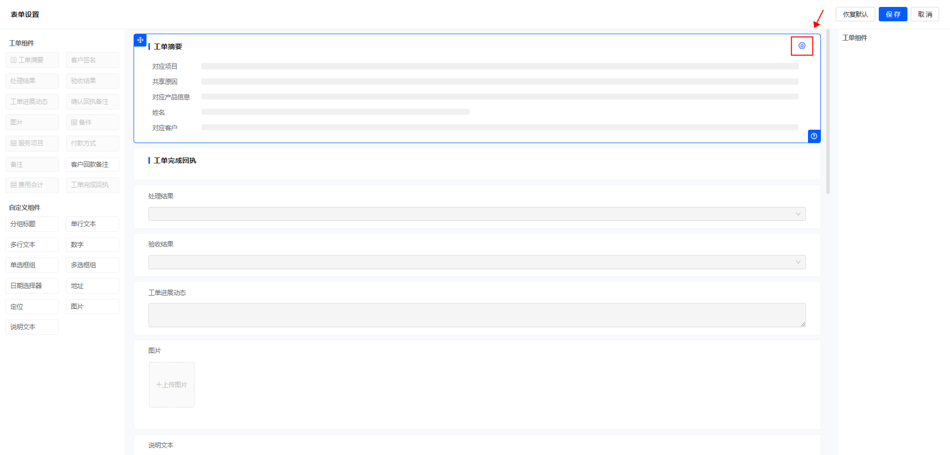The image size is (950, 455).
Task: Click the 恢复默认 button
Action: coord(855,14)
